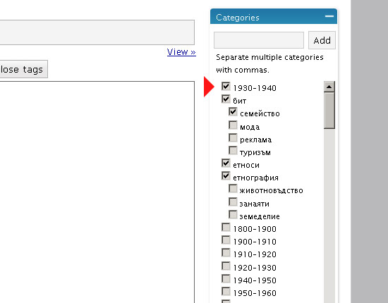The height and width of the screenshot is (303, 388).
Task: Focus the new category name input field
Action: tap(259, 40)
